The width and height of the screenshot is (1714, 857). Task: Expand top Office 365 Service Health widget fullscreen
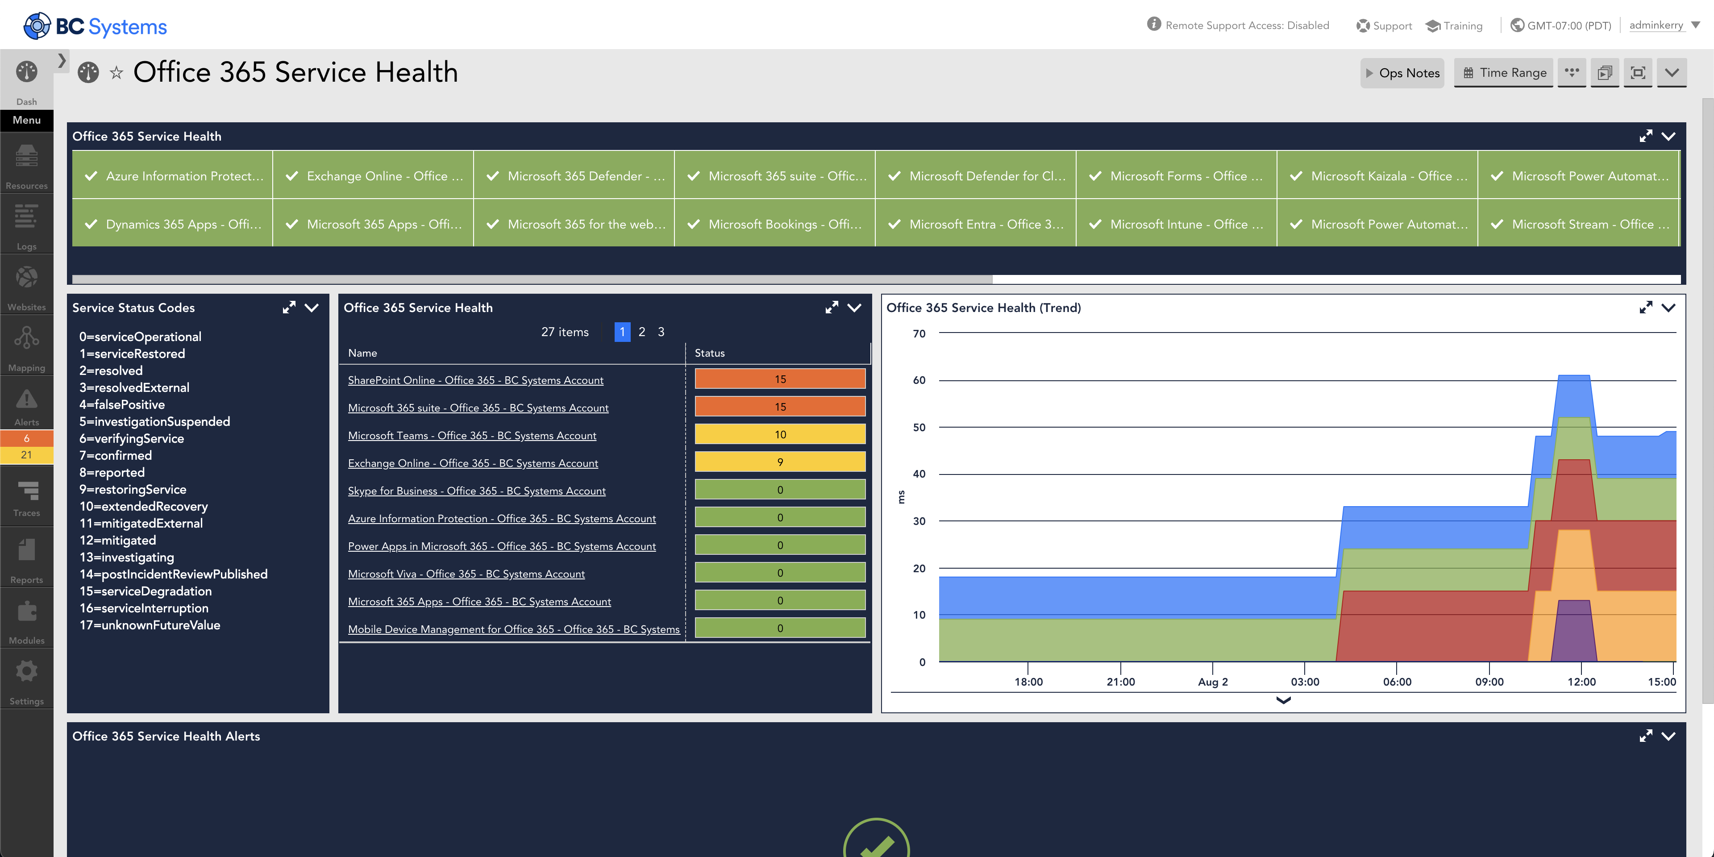(x=1645, y=136)
